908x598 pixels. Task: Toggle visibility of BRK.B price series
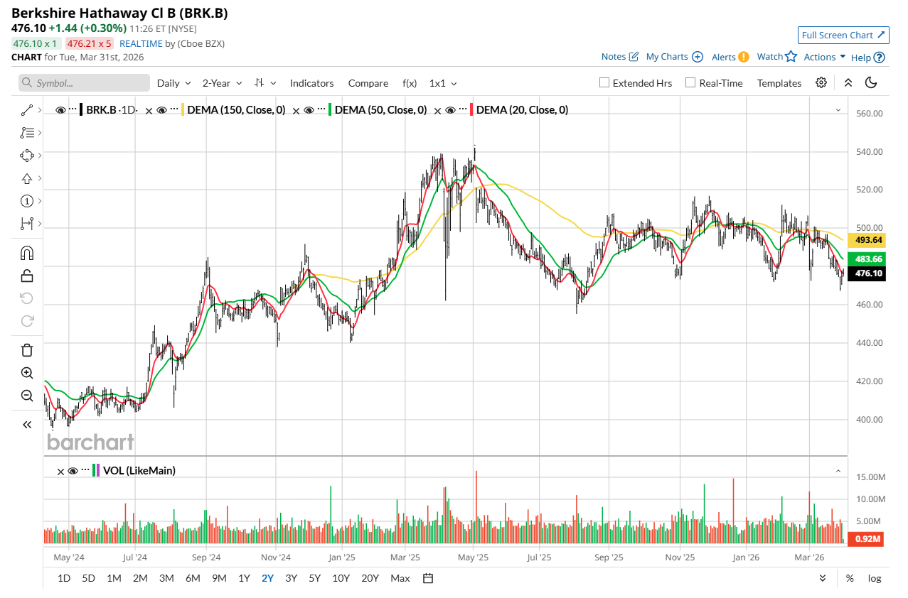pyautogui.click(x=60, y=110)
